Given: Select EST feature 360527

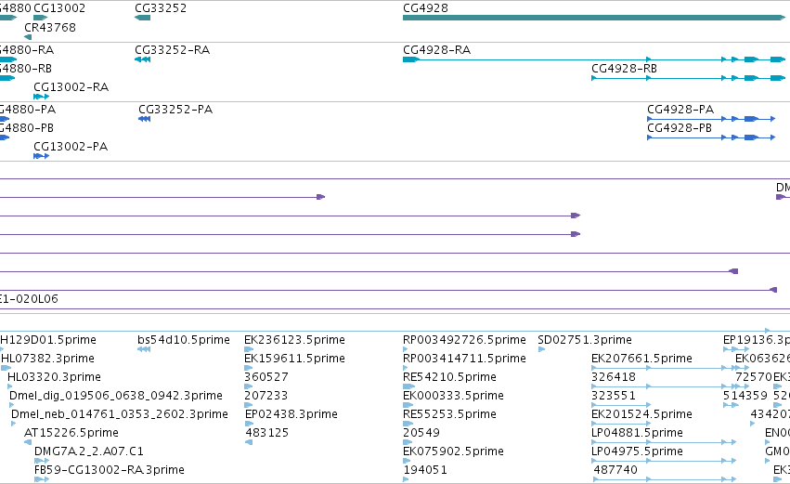Looking at the screenshot, I should tap(266, 377).
